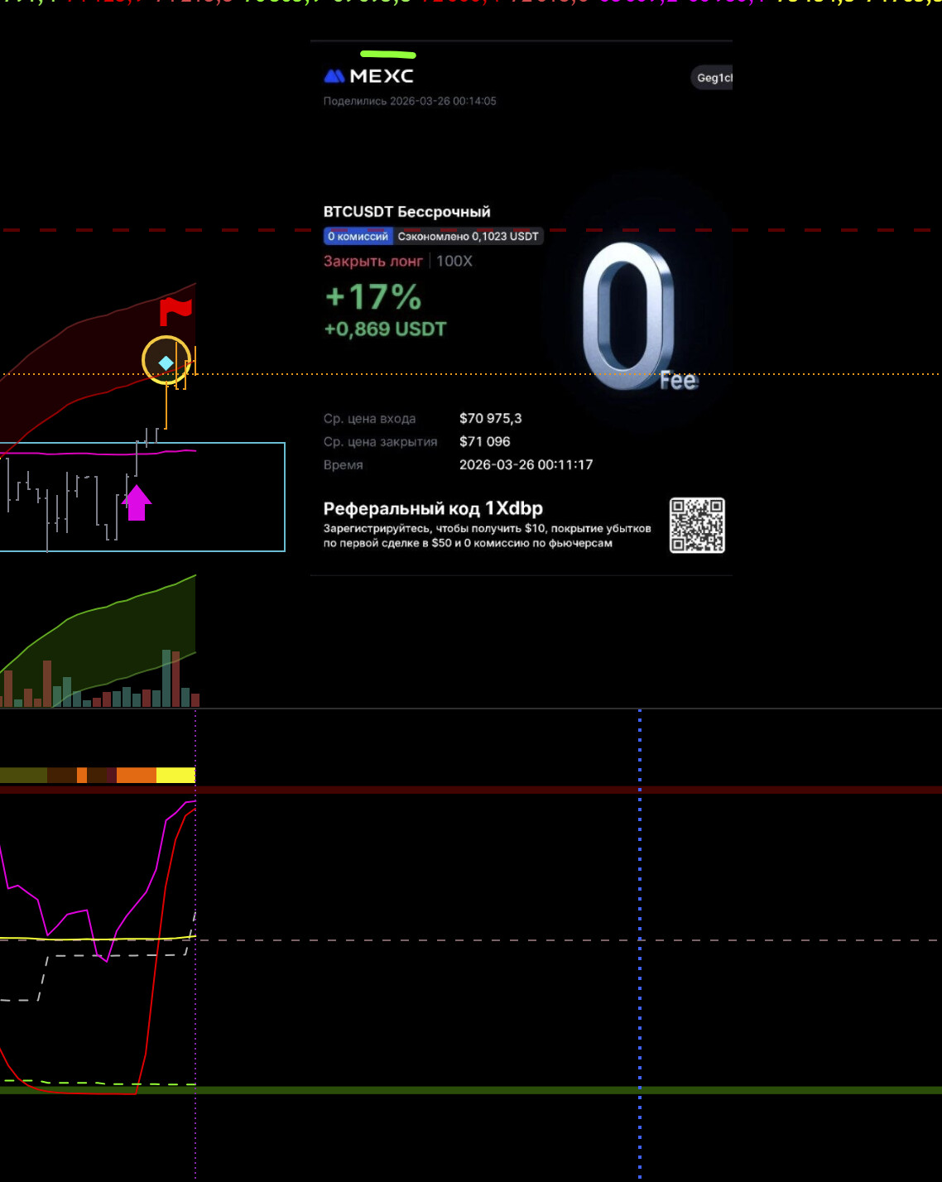Image resolution: width=942 pixels, height=1182 pixels.
Task: Click the "Сэкономлено 0,1023 USDT" tag
Action: click(468, 237)
